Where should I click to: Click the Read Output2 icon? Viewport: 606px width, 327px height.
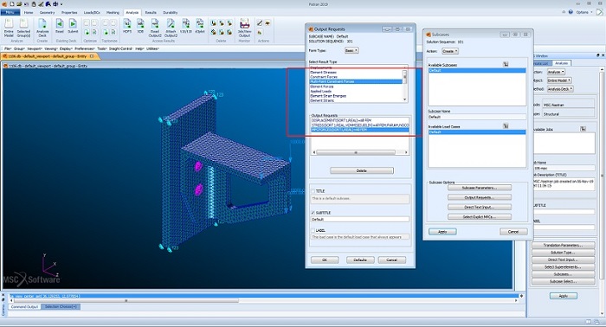coord(155,28)
